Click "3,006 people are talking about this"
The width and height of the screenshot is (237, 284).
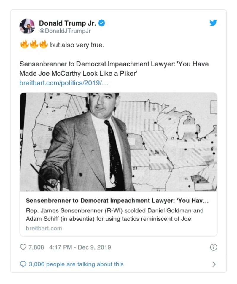[76, 264]
